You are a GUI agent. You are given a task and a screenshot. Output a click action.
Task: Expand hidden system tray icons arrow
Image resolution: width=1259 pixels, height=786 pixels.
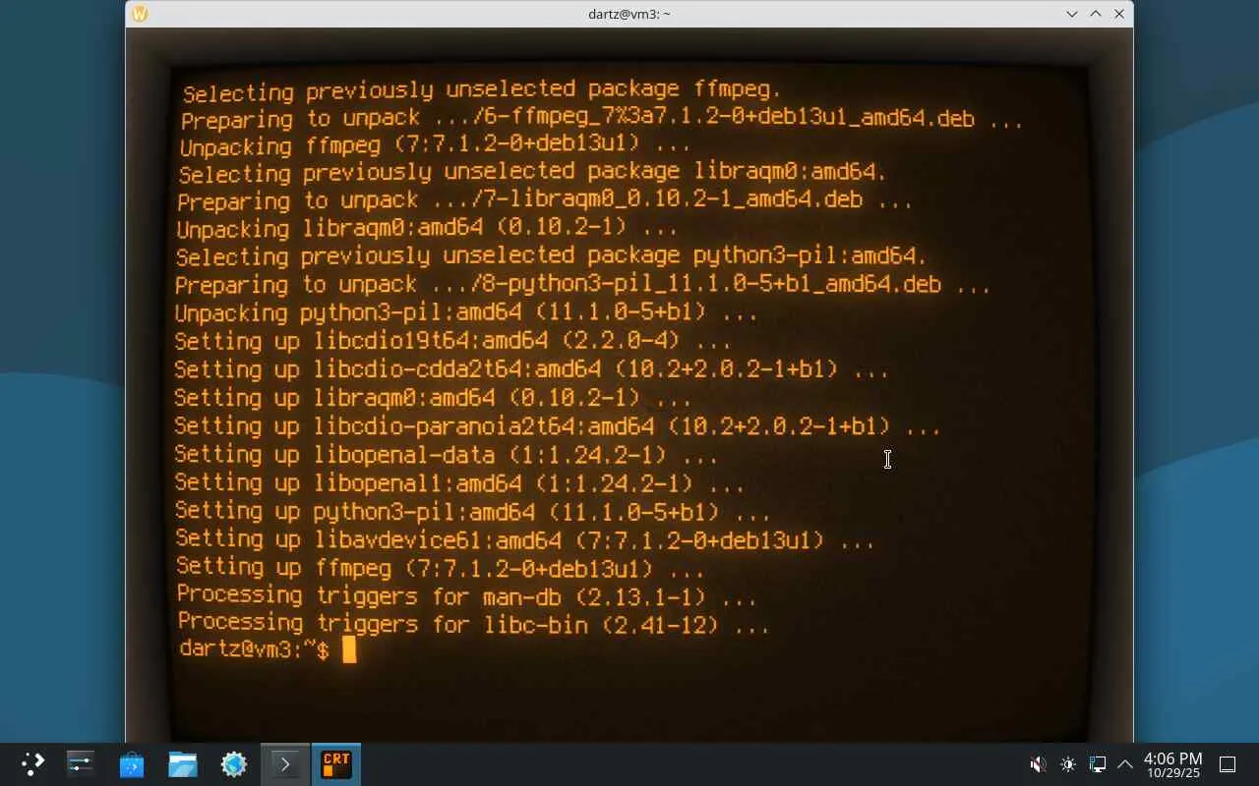pos(1125,764)
